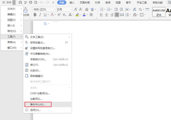Click the superscript X² icon

[x=59, y=15]
